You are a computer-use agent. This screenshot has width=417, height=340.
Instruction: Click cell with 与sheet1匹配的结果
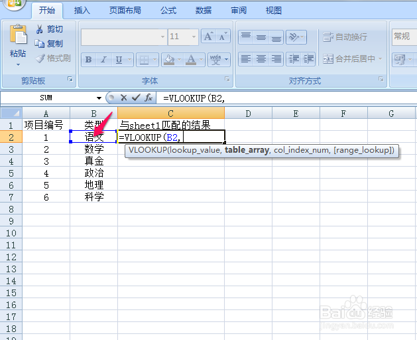(x=171, y=125)
